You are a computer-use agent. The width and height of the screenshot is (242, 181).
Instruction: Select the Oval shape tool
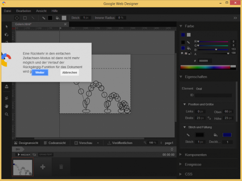[x=17, y=18]
